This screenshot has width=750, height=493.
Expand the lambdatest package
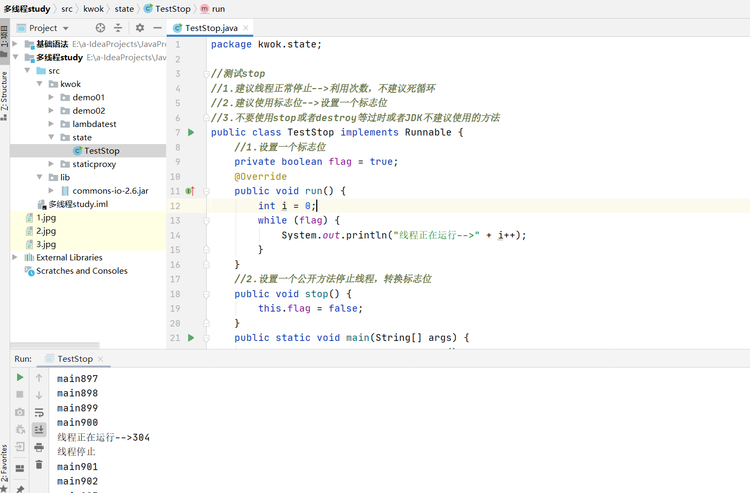click(51, 124)
